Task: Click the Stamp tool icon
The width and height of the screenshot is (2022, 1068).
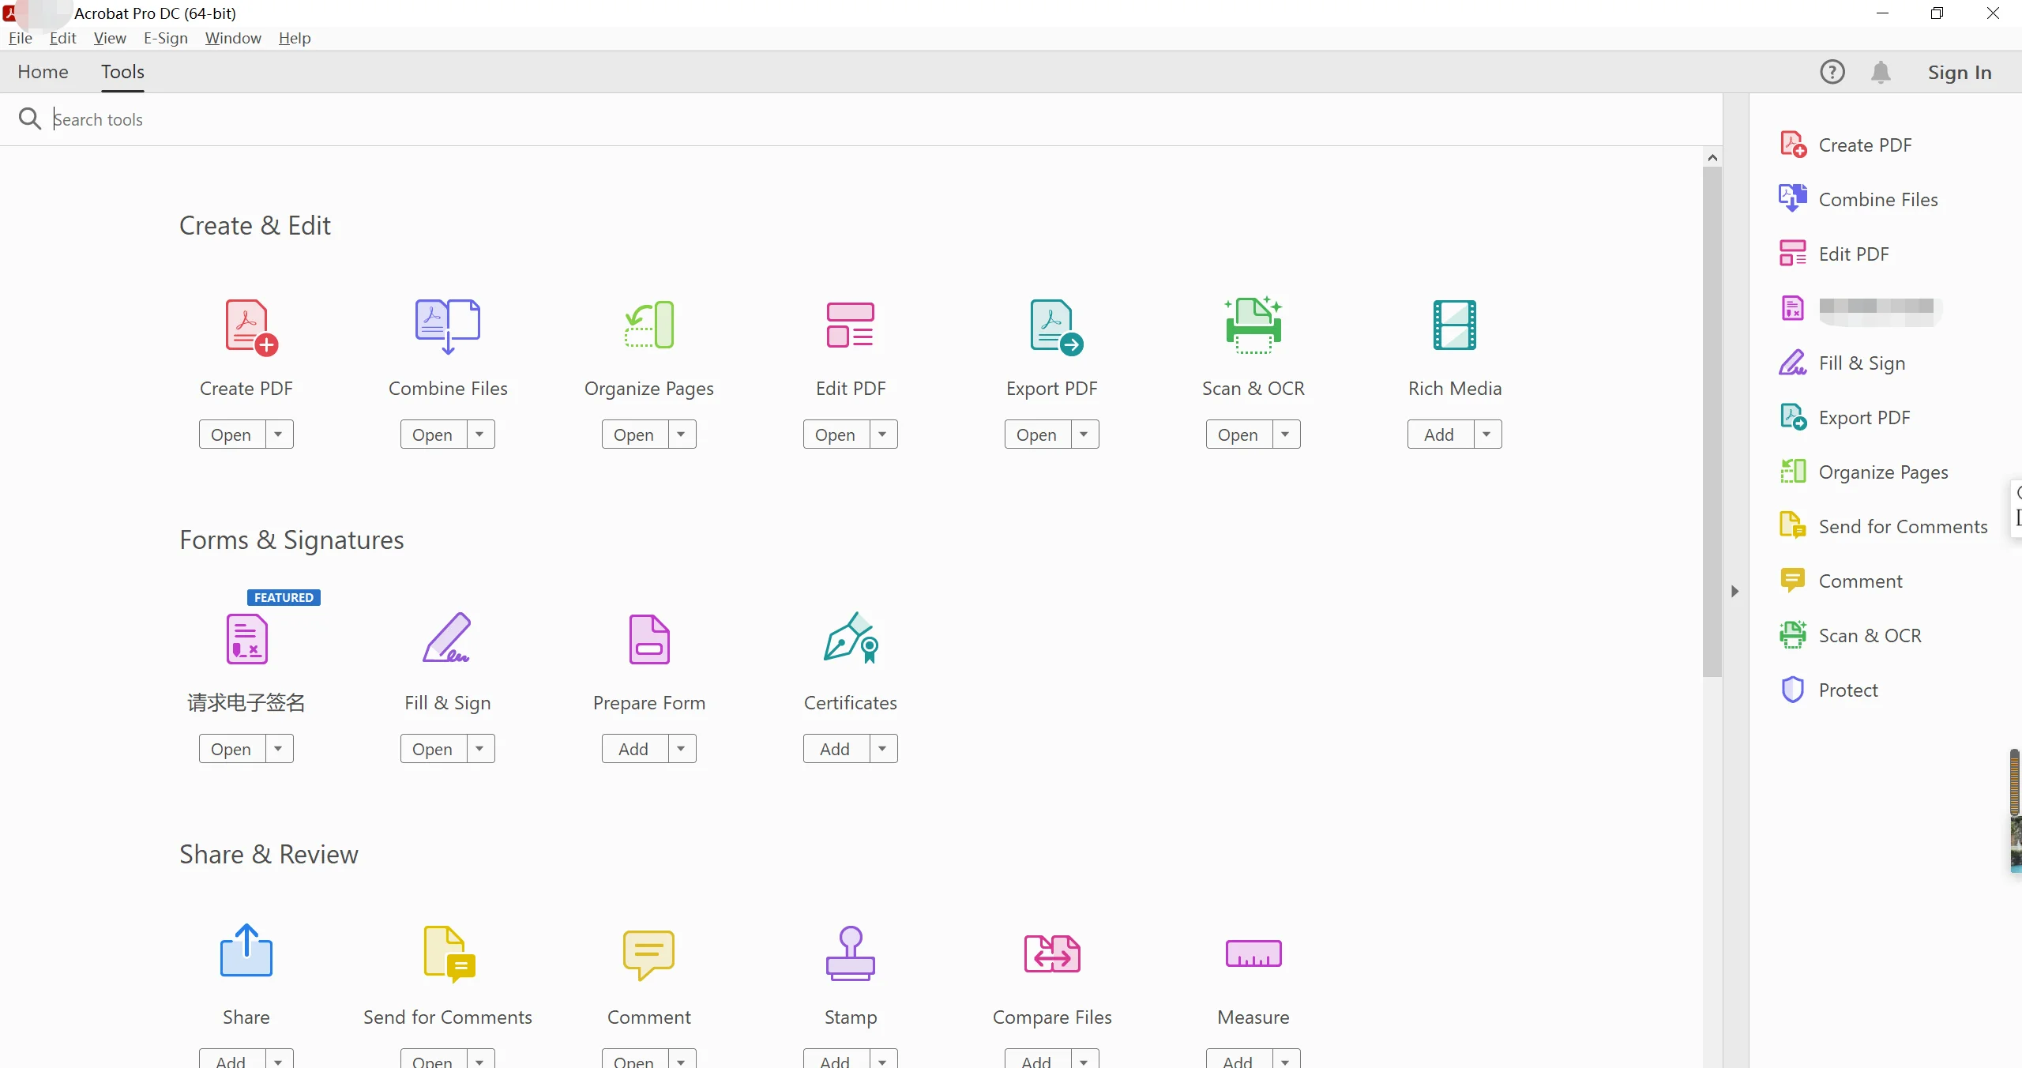Action: pos(851,953)
